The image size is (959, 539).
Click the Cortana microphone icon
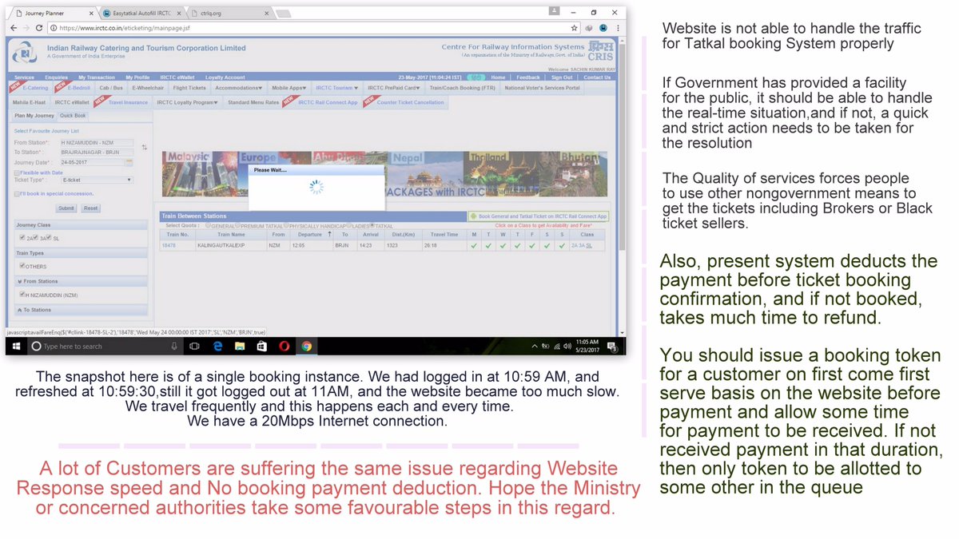coord(174,347)
